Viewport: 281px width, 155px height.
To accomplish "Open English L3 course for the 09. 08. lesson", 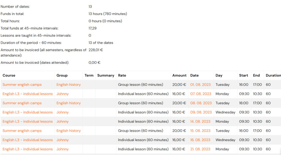I will 28,112.
